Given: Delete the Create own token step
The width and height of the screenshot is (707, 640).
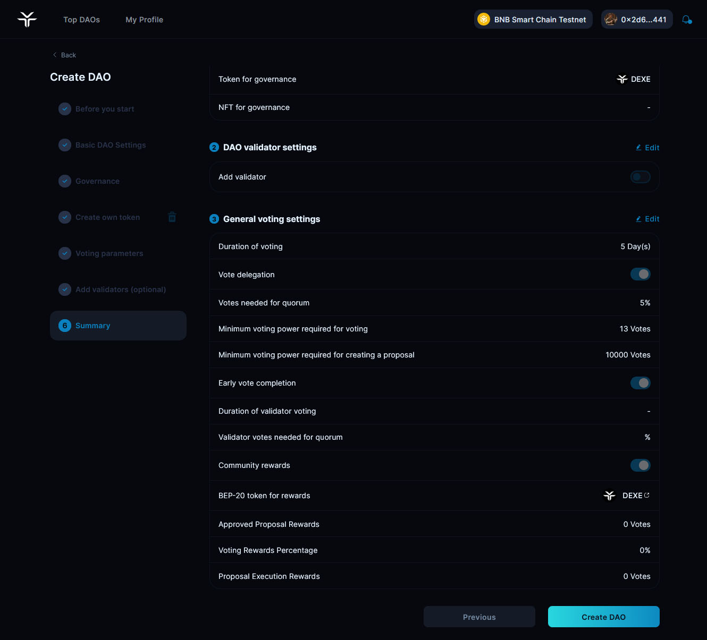Looking at the screenshot, I should 172,217.
